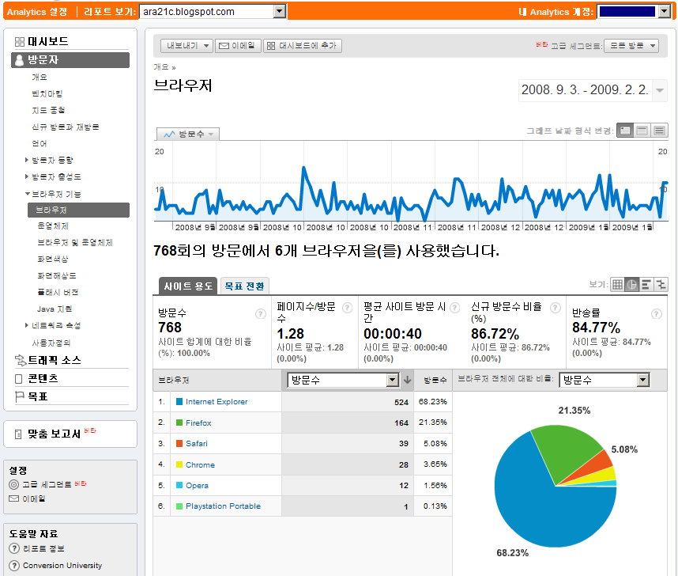Open the Analytics 계정 account dropdown
The width and height of the screenshot is (678, 576).
(x=634, y=12)
